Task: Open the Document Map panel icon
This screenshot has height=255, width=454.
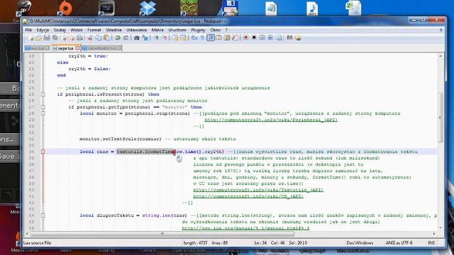Action: 227,38
